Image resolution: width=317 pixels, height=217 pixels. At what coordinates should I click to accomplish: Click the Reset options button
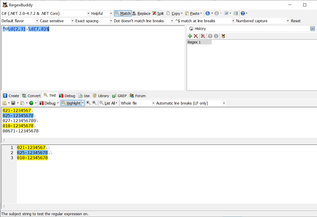pyautogui.click(x=296, y=21)
